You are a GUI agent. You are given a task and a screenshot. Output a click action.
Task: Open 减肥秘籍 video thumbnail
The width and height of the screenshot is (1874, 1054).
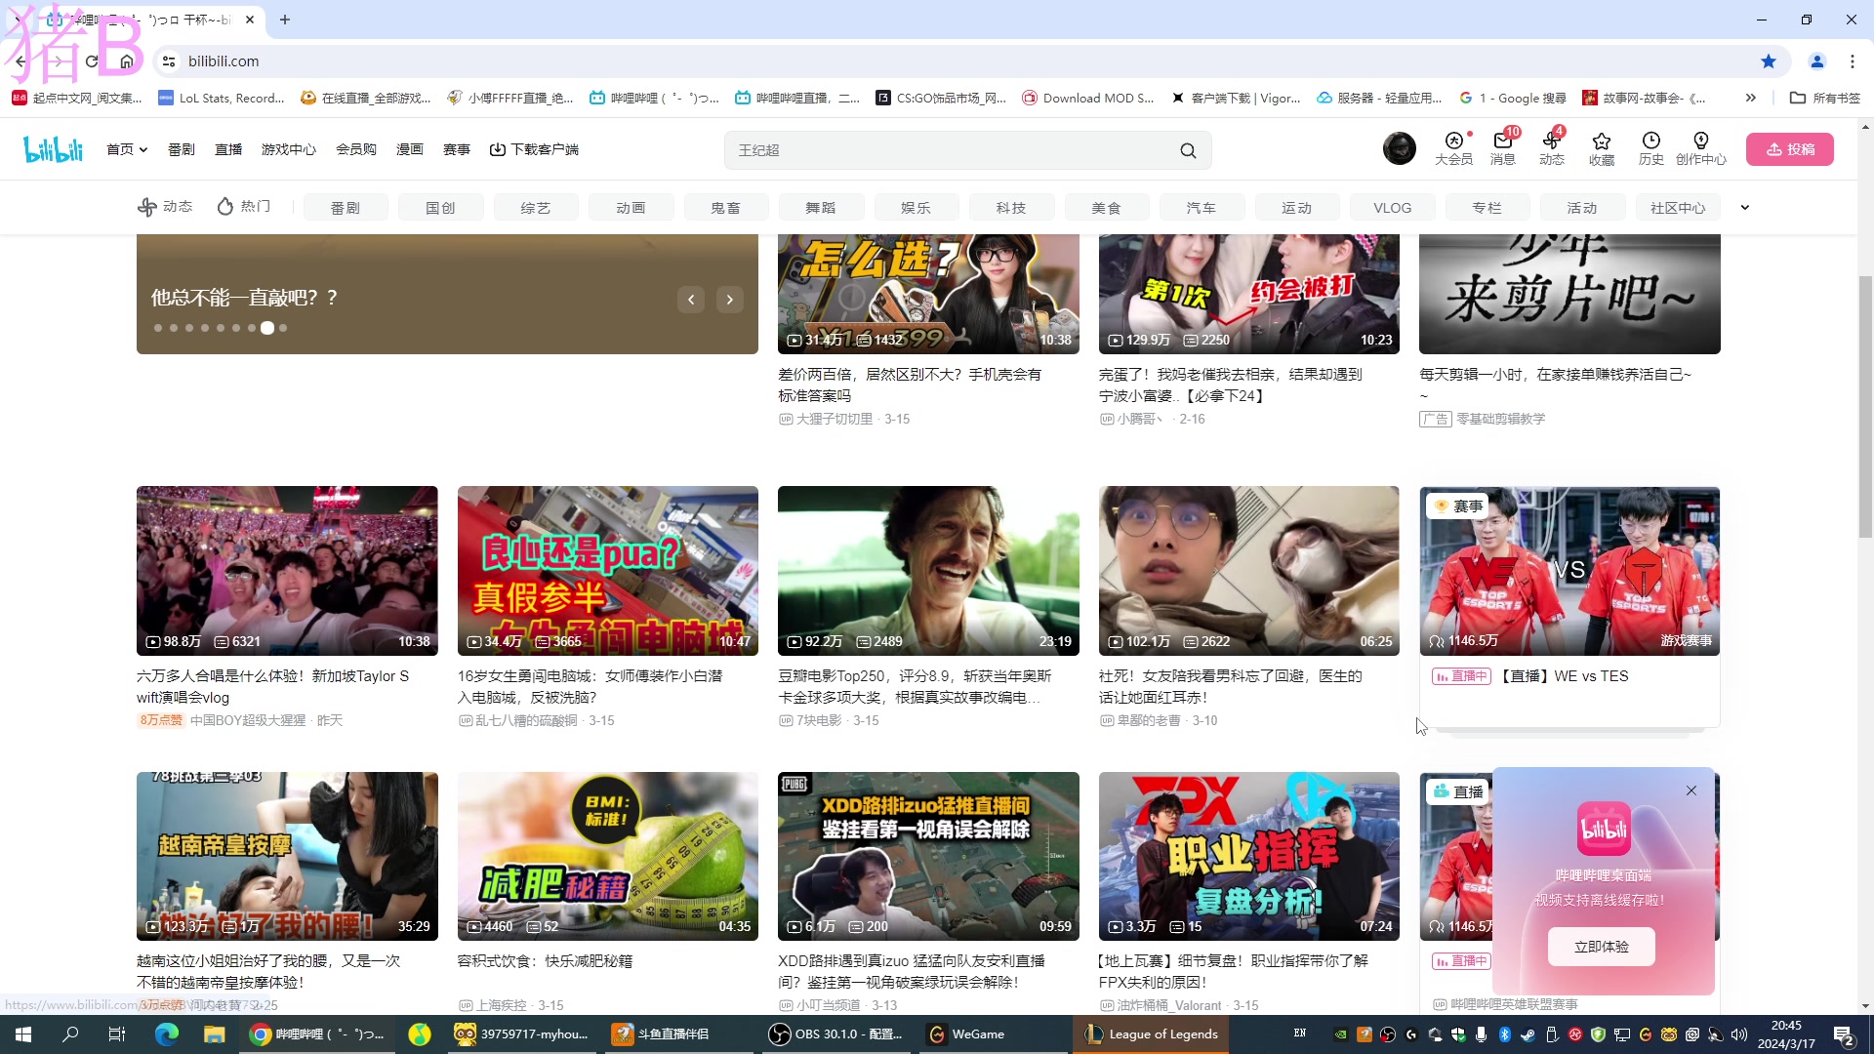[x=608, y=856]
